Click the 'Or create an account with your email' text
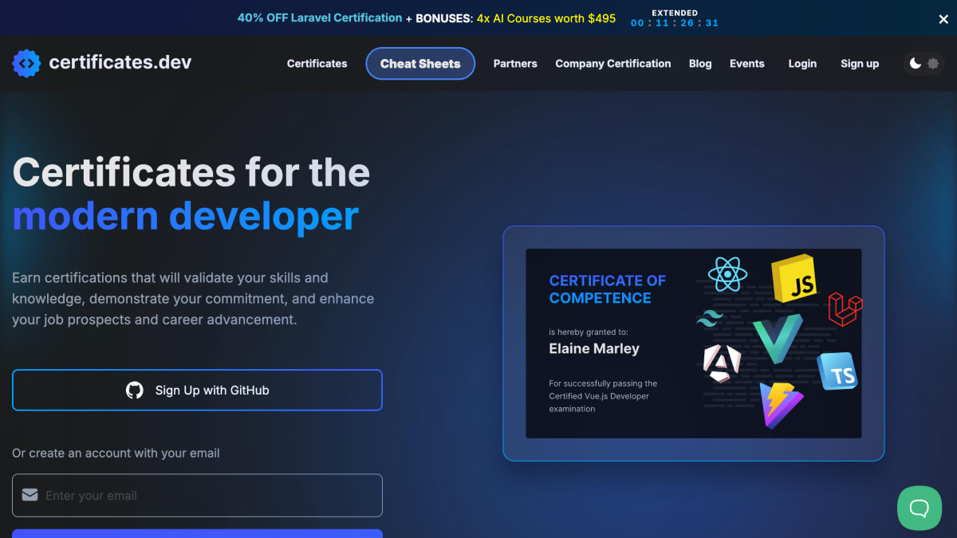The image size is (957, 538). tap(116, 453)
